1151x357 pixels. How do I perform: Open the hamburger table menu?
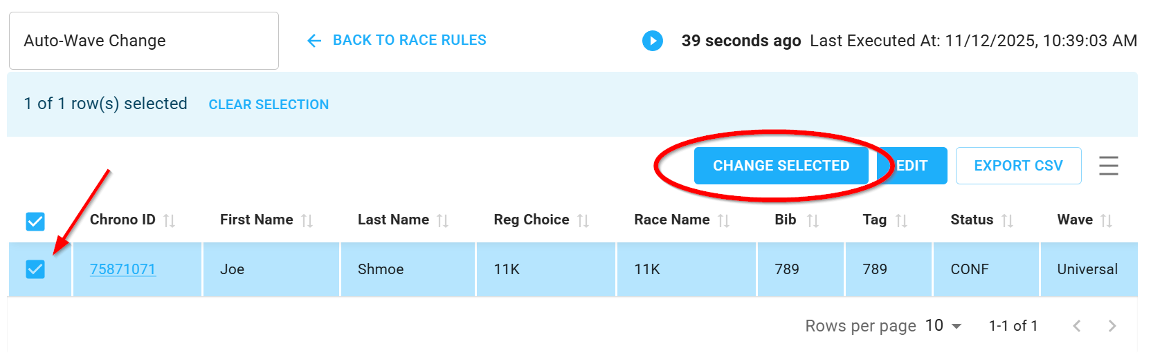click(x=1108, y=166)
